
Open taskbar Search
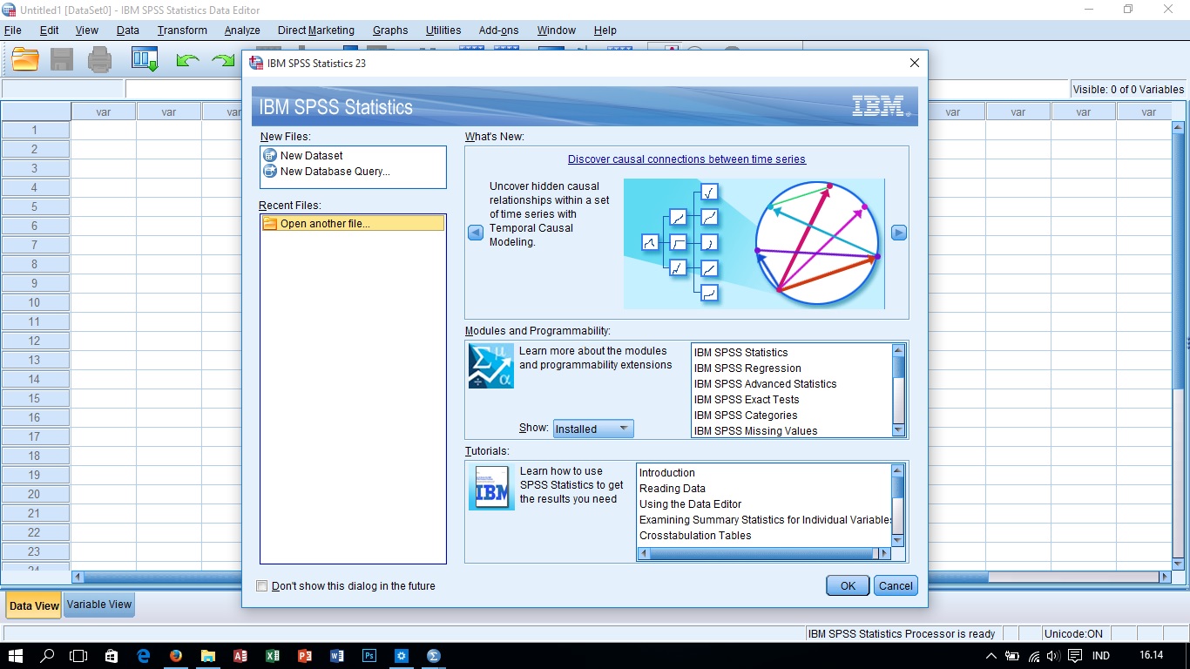pos(48,656)
